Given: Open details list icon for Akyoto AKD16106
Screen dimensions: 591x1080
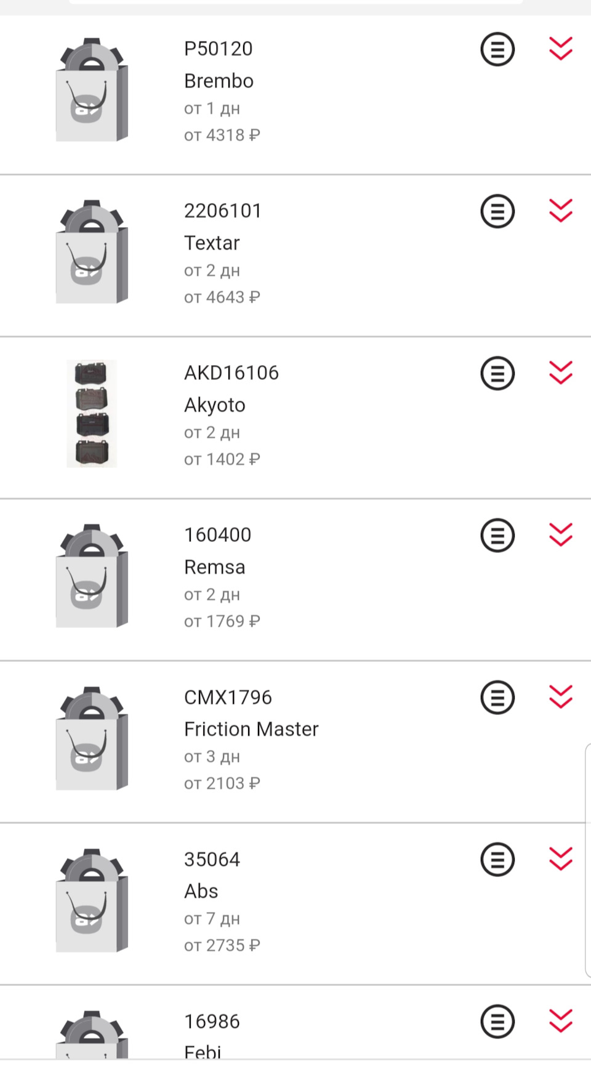Looking at the screenshot, I should 497,373.
